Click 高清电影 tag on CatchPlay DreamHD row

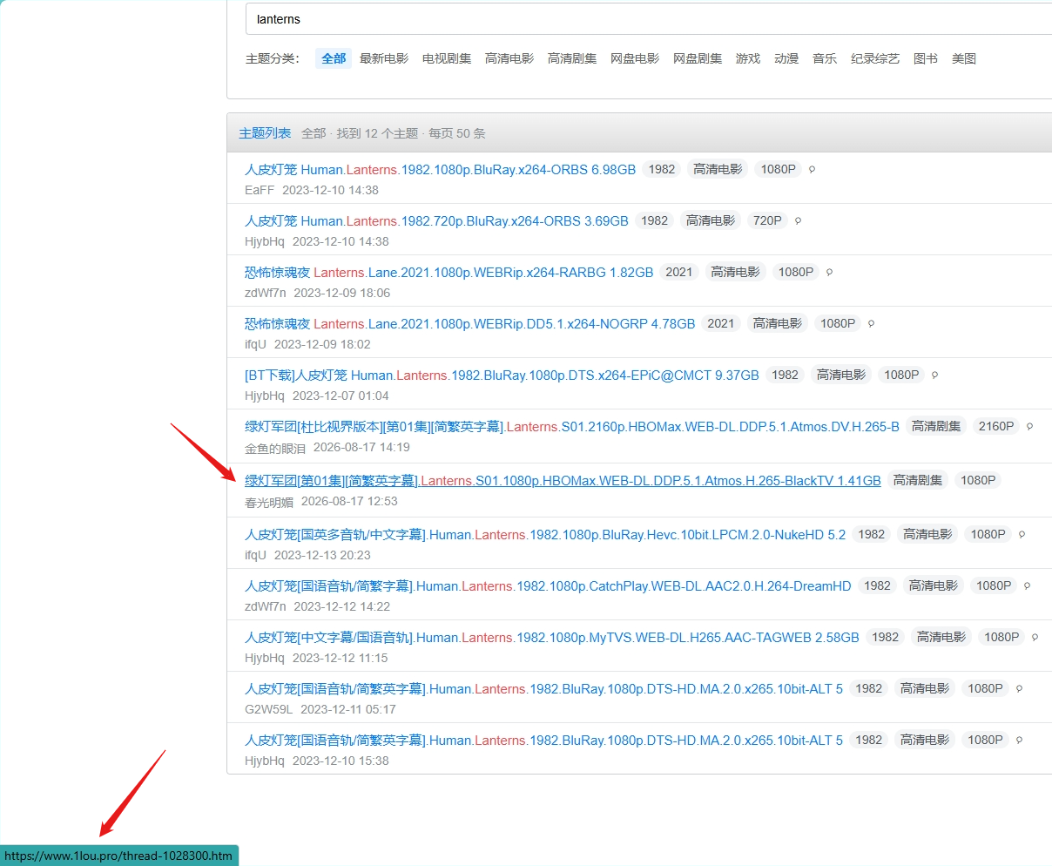[x=934, y=585]
